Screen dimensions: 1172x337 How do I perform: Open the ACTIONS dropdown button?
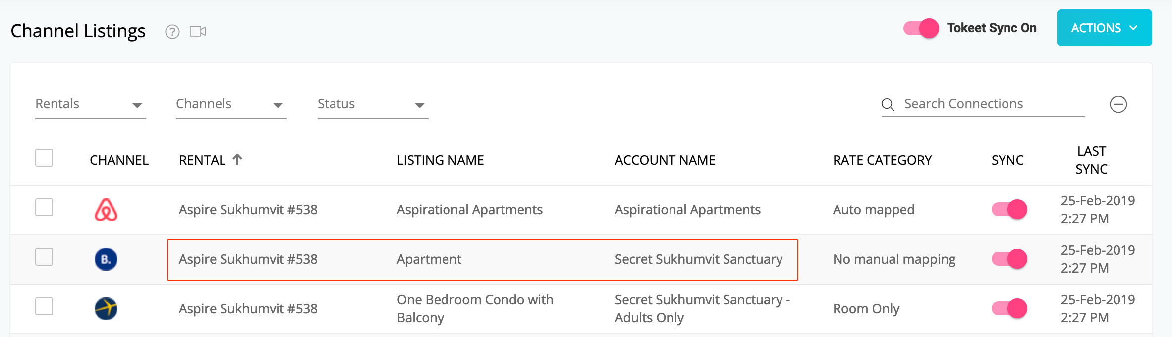click(x=1104, y=28)
